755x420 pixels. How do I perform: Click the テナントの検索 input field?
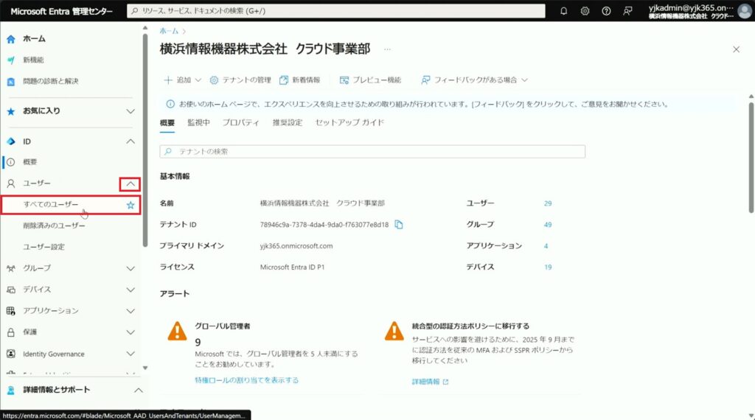pos(372,152)
